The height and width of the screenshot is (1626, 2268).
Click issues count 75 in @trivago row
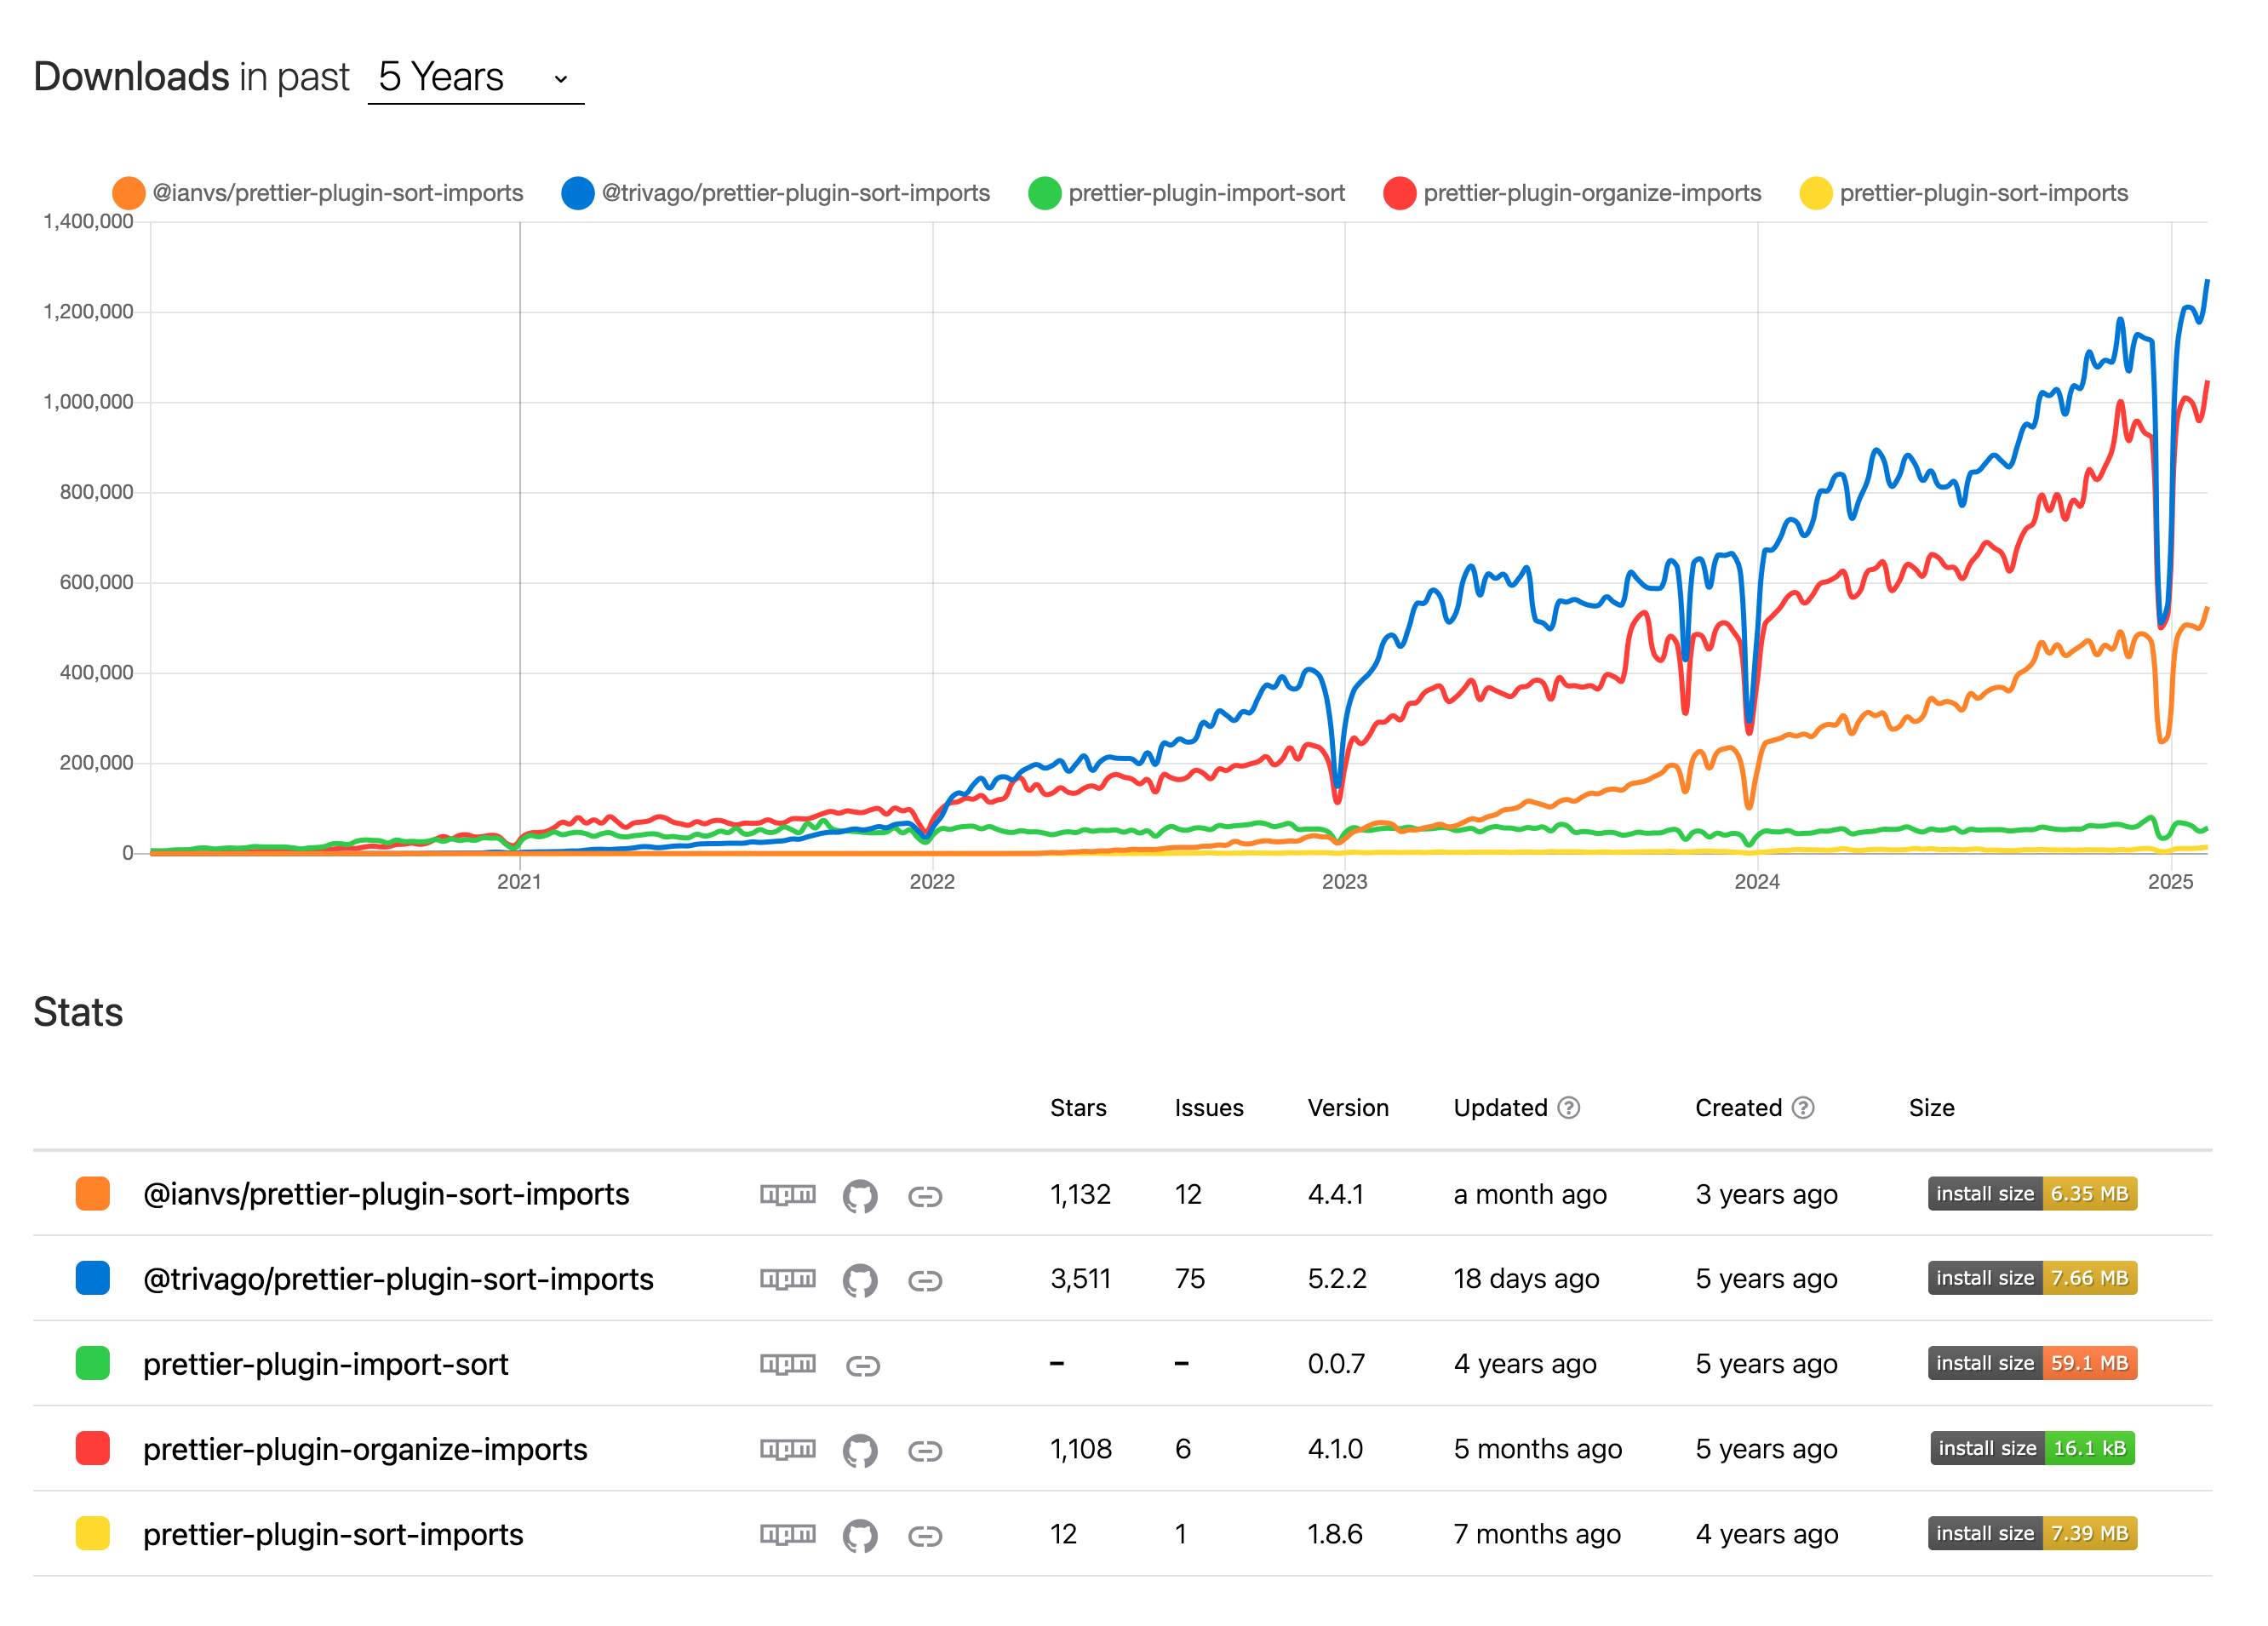click(x=1189, y=1279)
